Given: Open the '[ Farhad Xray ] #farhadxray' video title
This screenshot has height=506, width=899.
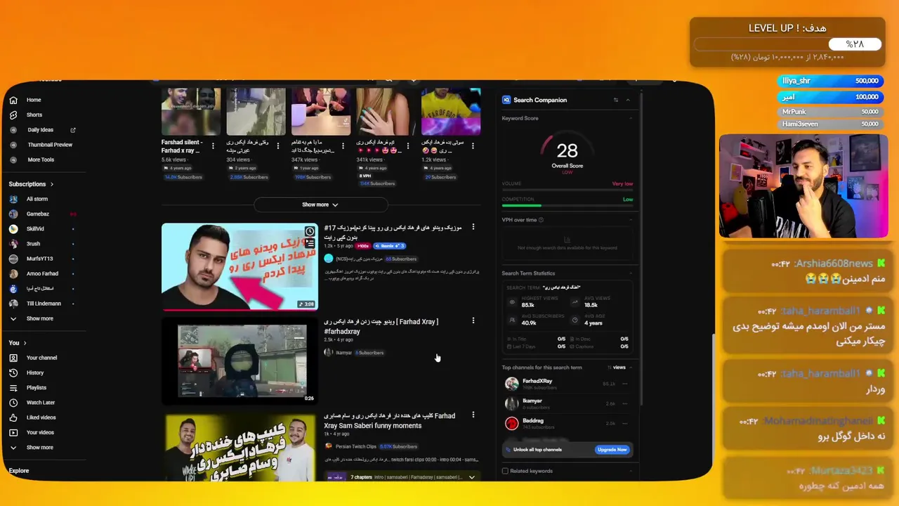Looking at the screenshot, I should point(381,326).
